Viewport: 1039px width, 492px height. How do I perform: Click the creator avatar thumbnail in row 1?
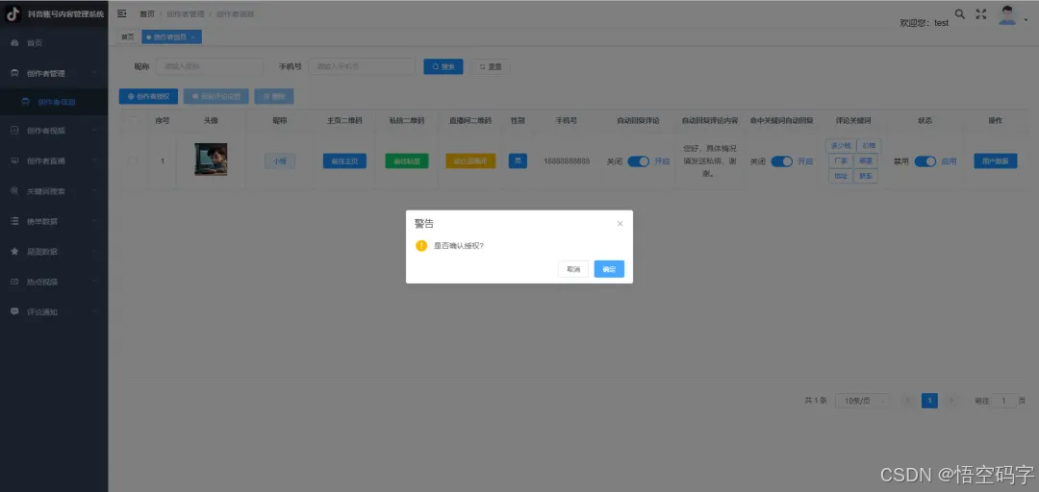(x=211, y=160)
